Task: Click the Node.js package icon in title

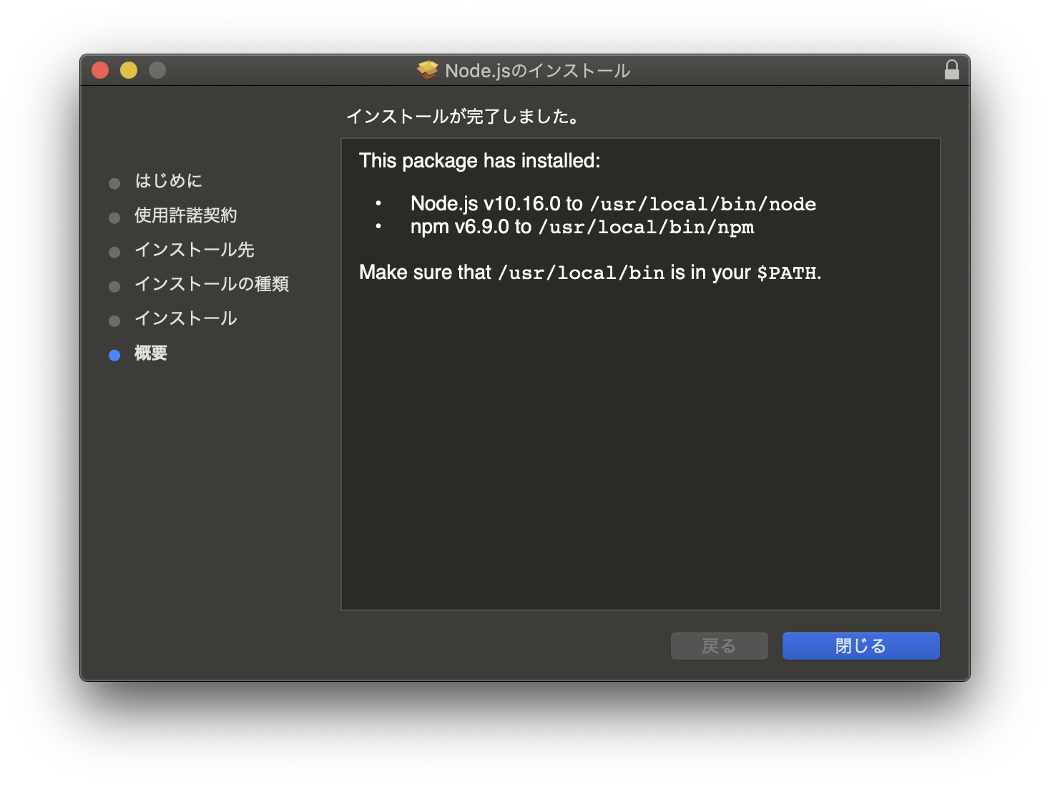Action: 428,70
